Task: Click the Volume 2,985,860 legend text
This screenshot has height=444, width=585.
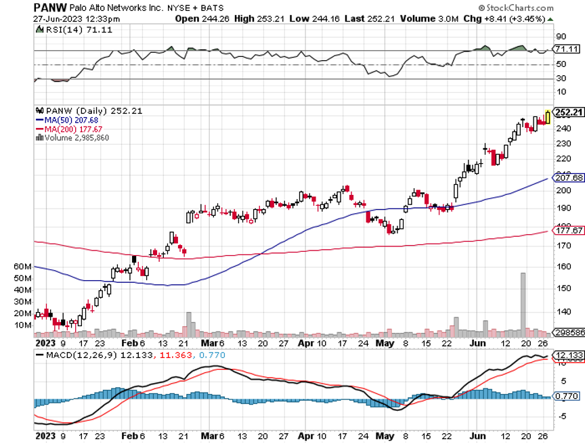Action: click(x=77, y=137)
